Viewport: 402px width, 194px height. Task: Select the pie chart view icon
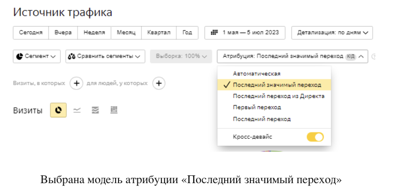pyautogui.click(x=58, y=110)
